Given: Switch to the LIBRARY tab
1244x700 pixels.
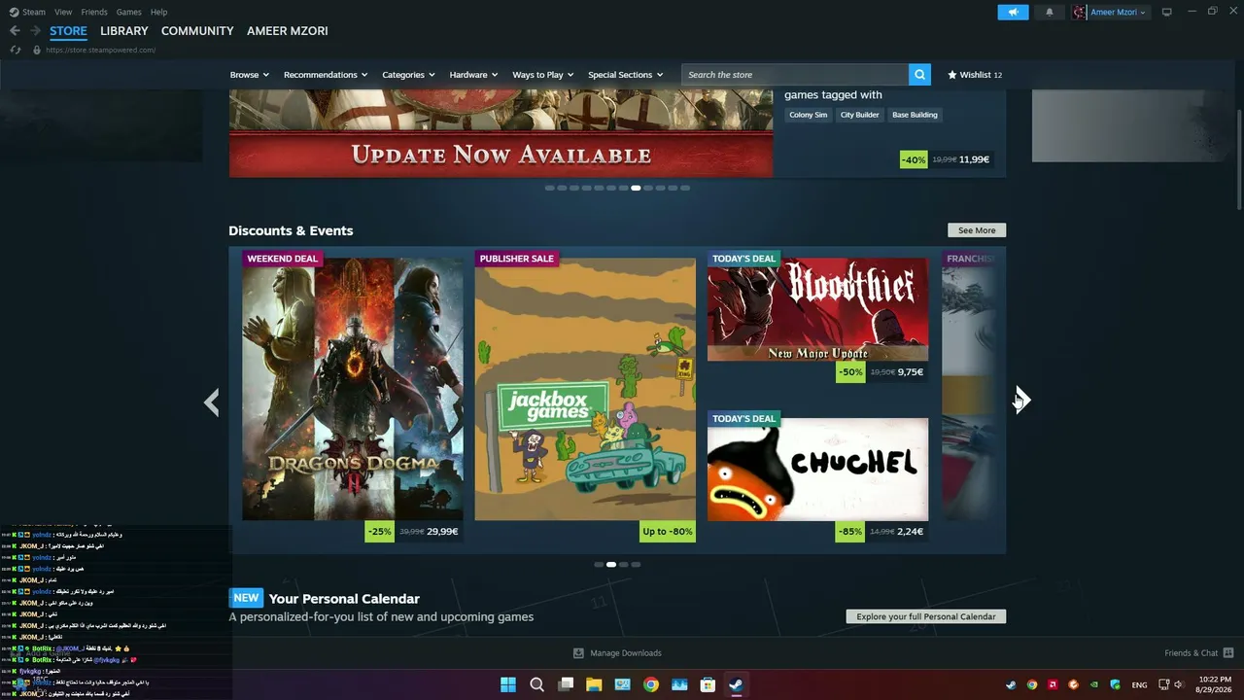Looking at the screenshot, I should click(124, 31).
